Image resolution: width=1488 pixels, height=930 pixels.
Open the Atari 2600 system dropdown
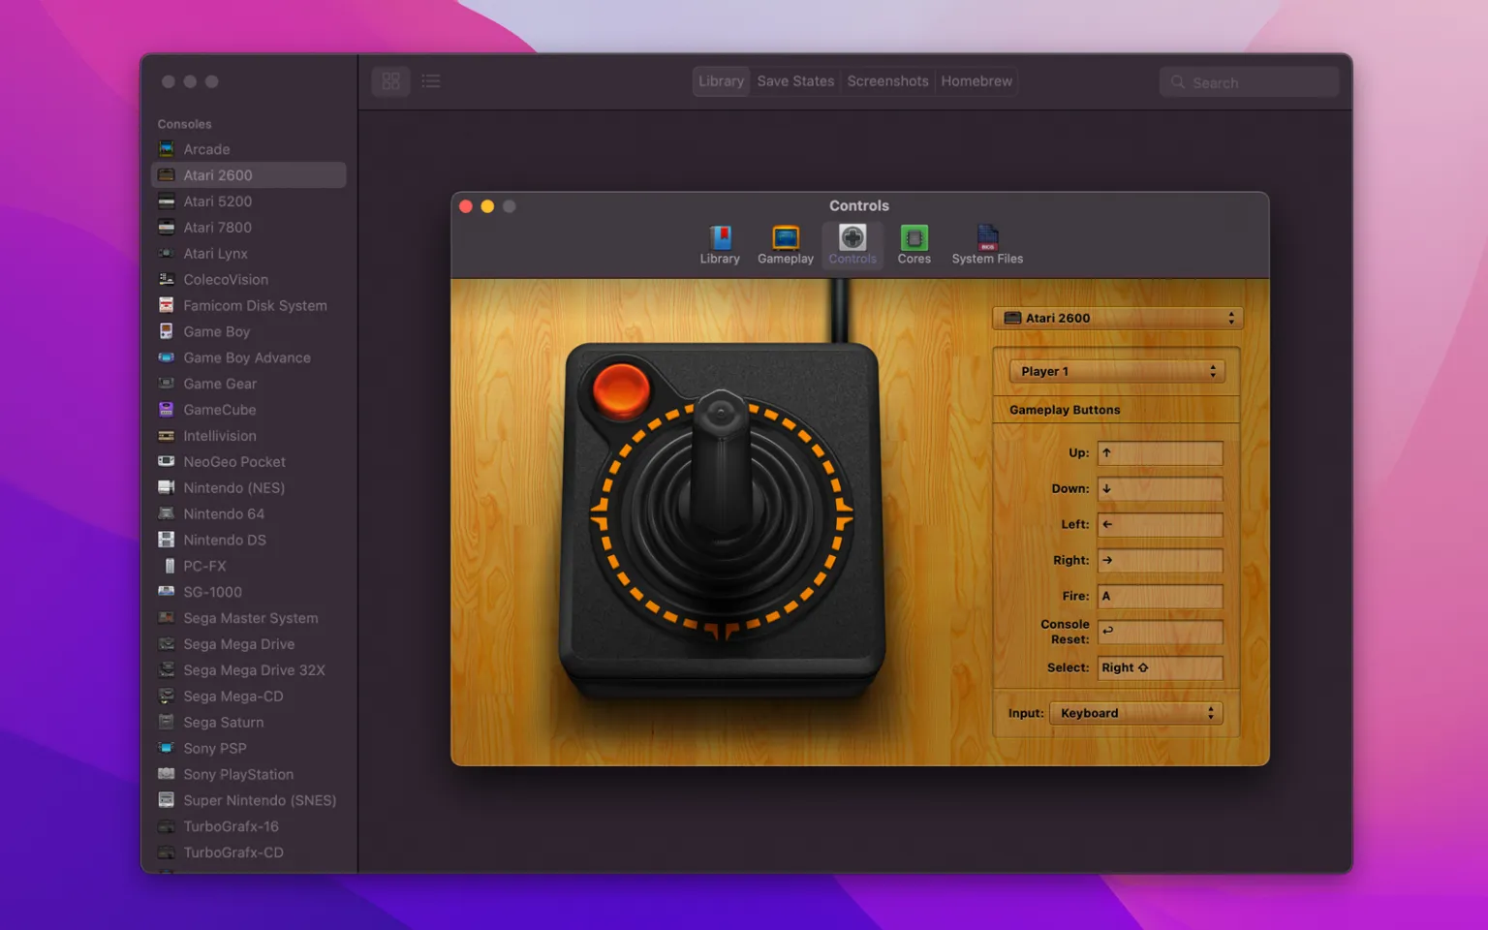(x=1116, y=317)
